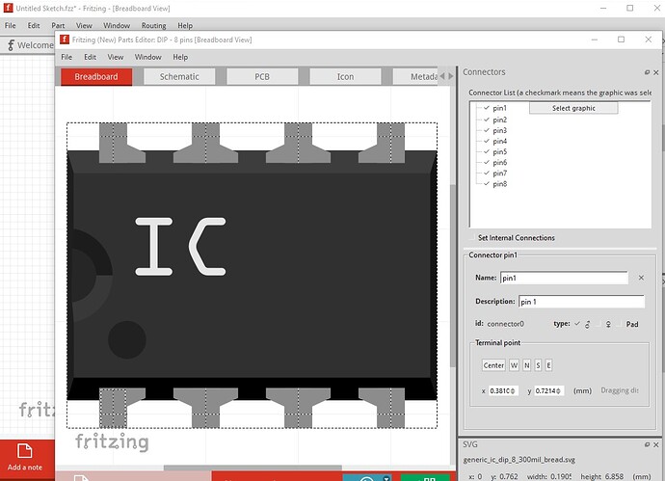Click the connector Description input field
Image resolution: width=665 pixels, height=481 pixels.
[x=581, y=302]
